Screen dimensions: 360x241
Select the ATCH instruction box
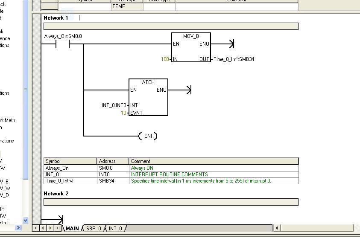point(148,97)
